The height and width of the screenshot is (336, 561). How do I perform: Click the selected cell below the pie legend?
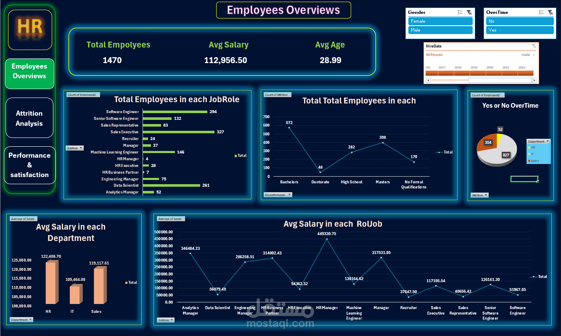[524, 179]
